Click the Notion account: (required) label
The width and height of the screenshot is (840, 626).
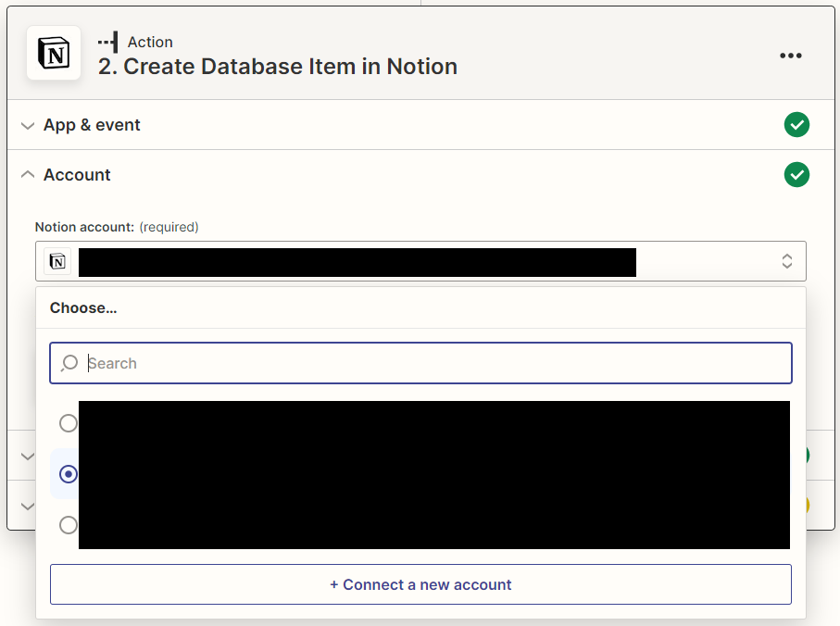pyautogui.click(x=117, y=227)
